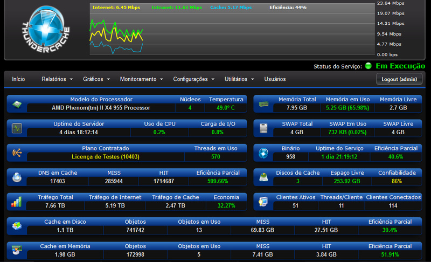The height and width of the screenshot is (262, 431).
Task: Click the 2.47 TB Tráfego de Cache value
Action: [x=176, y=205]
